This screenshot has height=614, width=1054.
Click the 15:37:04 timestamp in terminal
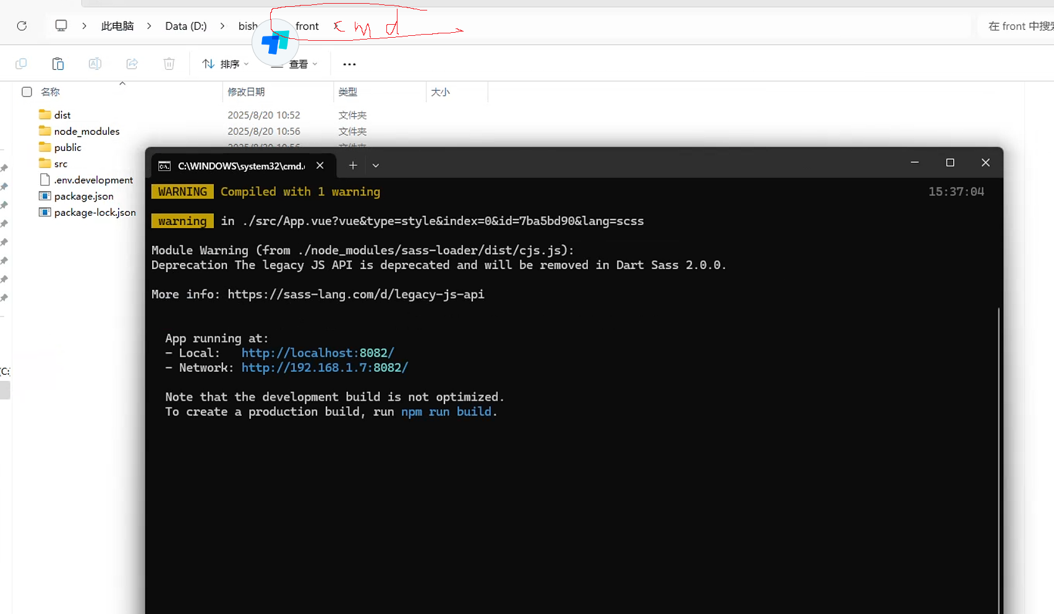pyautogui.click(x=956, y=192)
